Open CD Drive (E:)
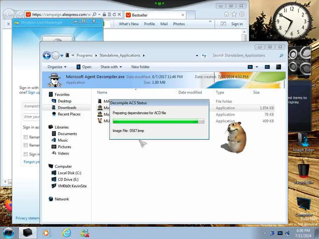 (68, 179)
